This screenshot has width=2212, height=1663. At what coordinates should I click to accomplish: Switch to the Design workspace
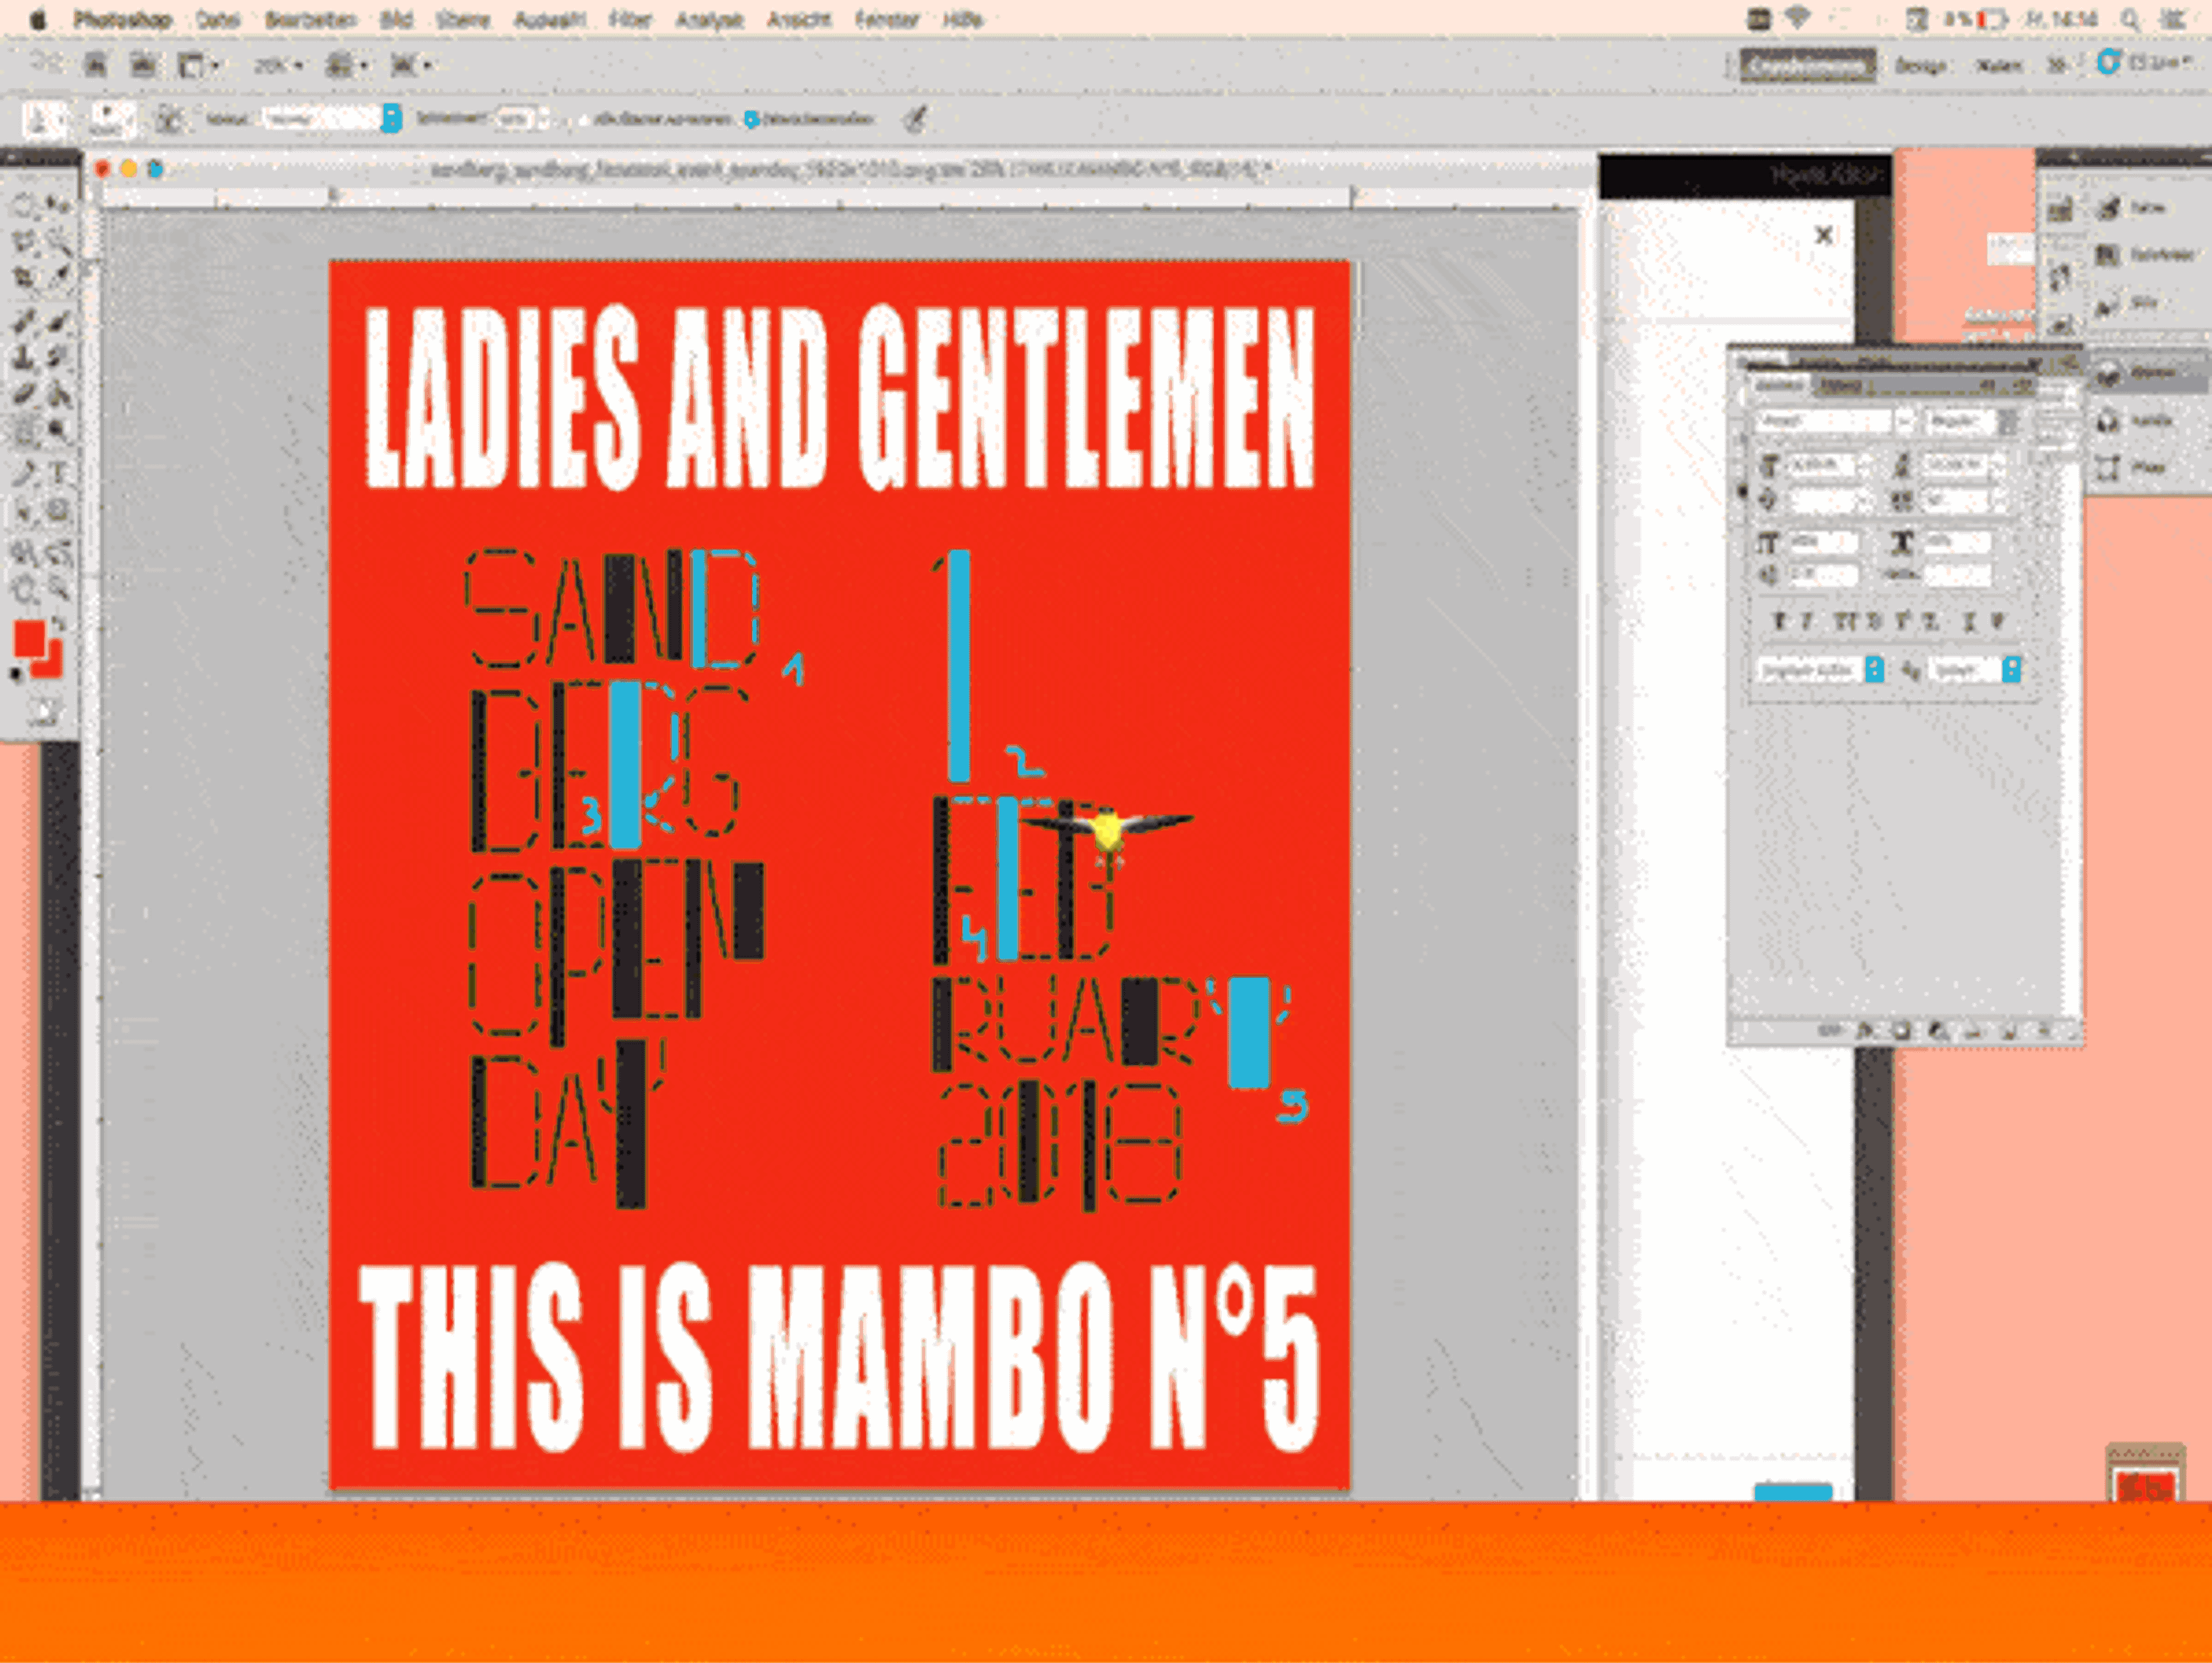click(x=1921, y=66)
